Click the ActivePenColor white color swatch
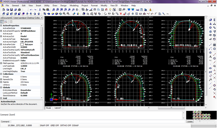The width and height of the screenshot is (217, 128). pos(22,44)
